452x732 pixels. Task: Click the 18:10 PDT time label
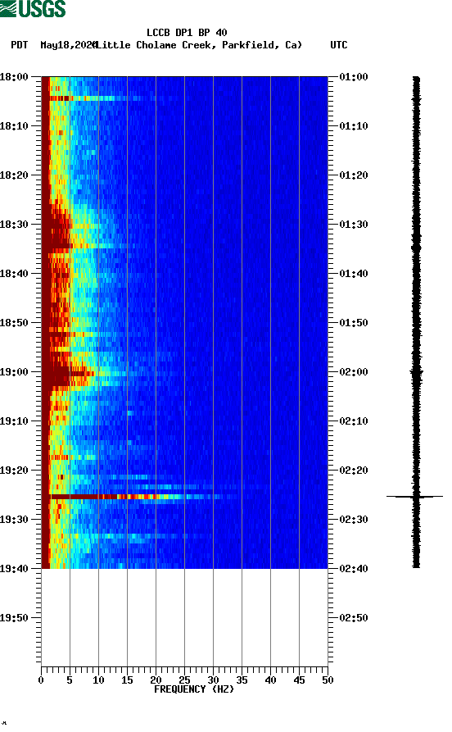click(x=14, y=125)
